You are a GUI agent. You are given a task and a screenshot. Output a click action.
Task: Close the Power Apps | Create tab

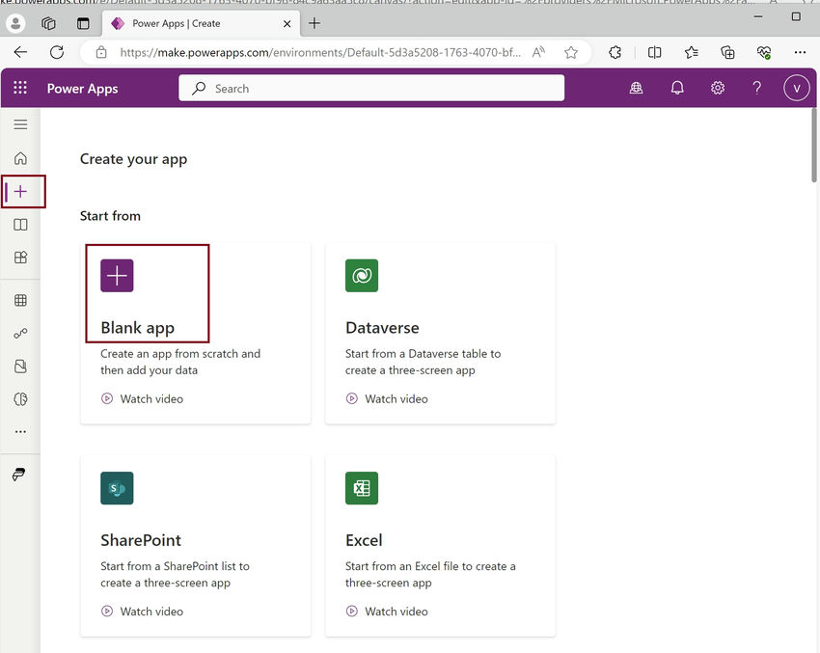coord(287,23)
